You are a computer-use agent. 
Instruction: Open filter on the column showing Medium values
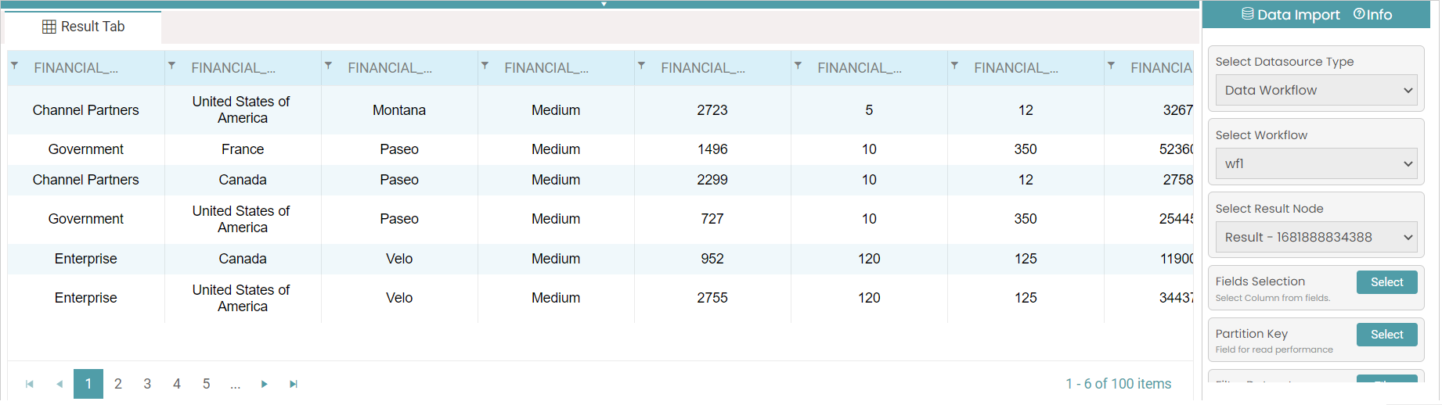485,66
